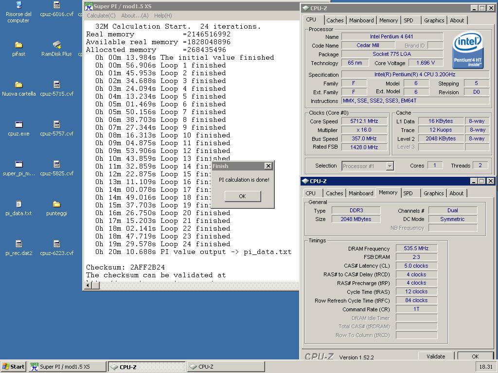Open Risorse del computer desktop icon
This screenshot has height=373, width=498.
19,12
